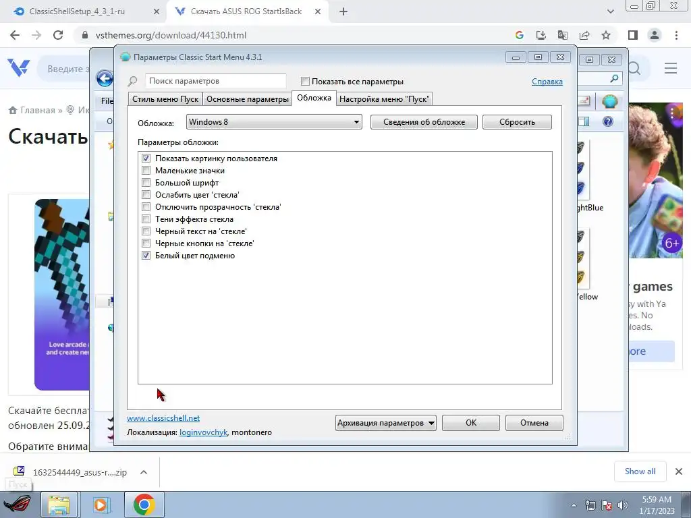The height and width of the screenshot is (518, 691).
Task: Open the 'Справка' help link
Action: (x=547, y=82)
